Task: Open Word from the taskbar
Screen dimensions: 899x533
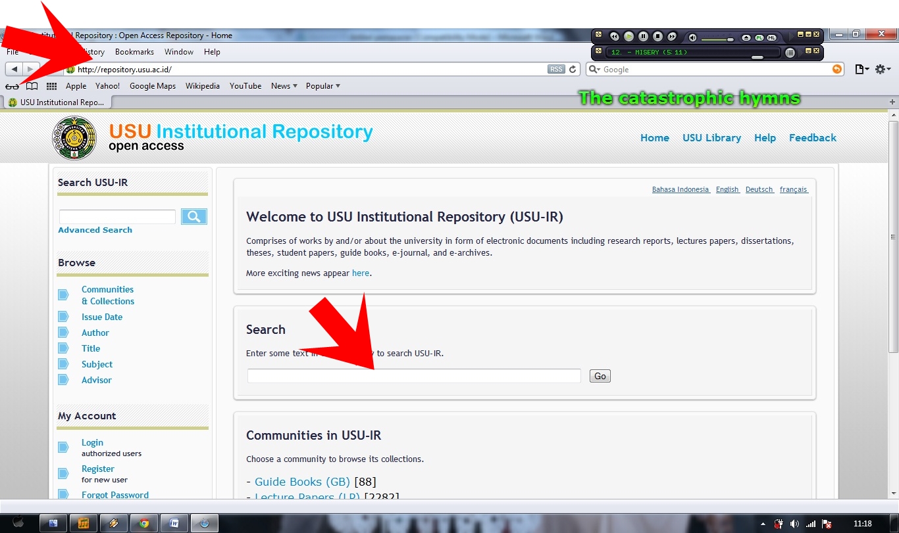Action: tap(174, 523)
